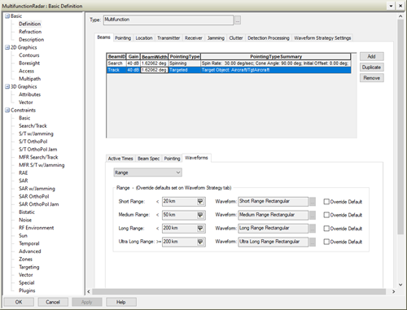Select Refraction in the tree
This screenshot has height=310, width=407.
click(30, 32)
